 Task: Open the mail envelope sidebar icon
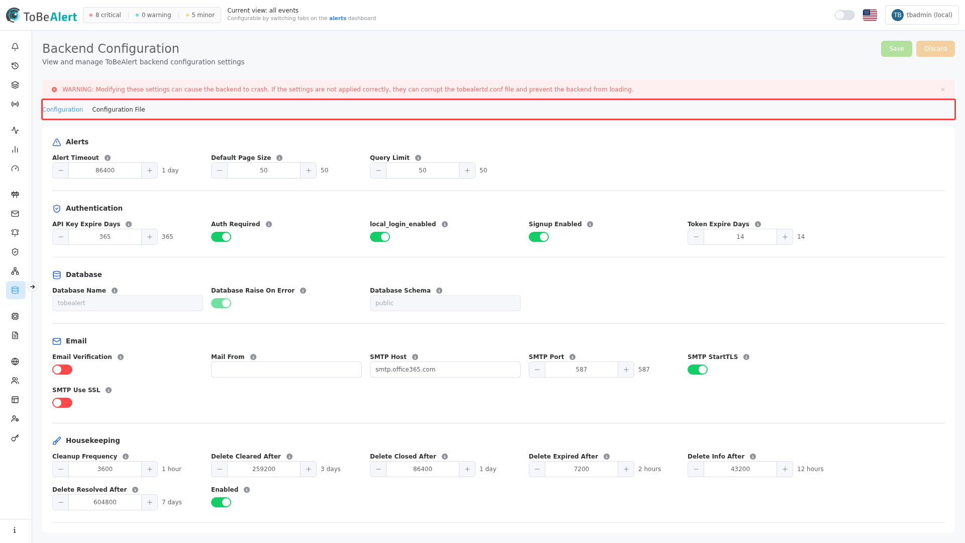[x=15, y=214]
